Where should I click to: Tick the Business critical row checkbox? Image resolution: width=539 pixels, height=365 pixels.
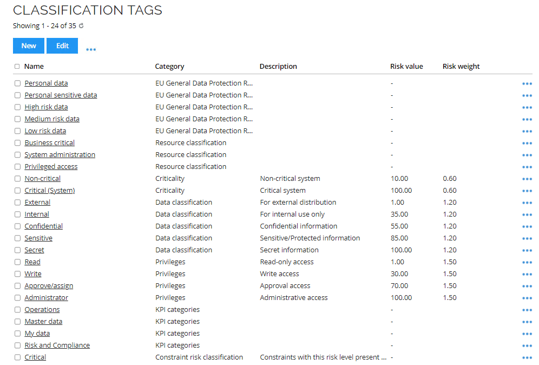[x=17, y=143]
